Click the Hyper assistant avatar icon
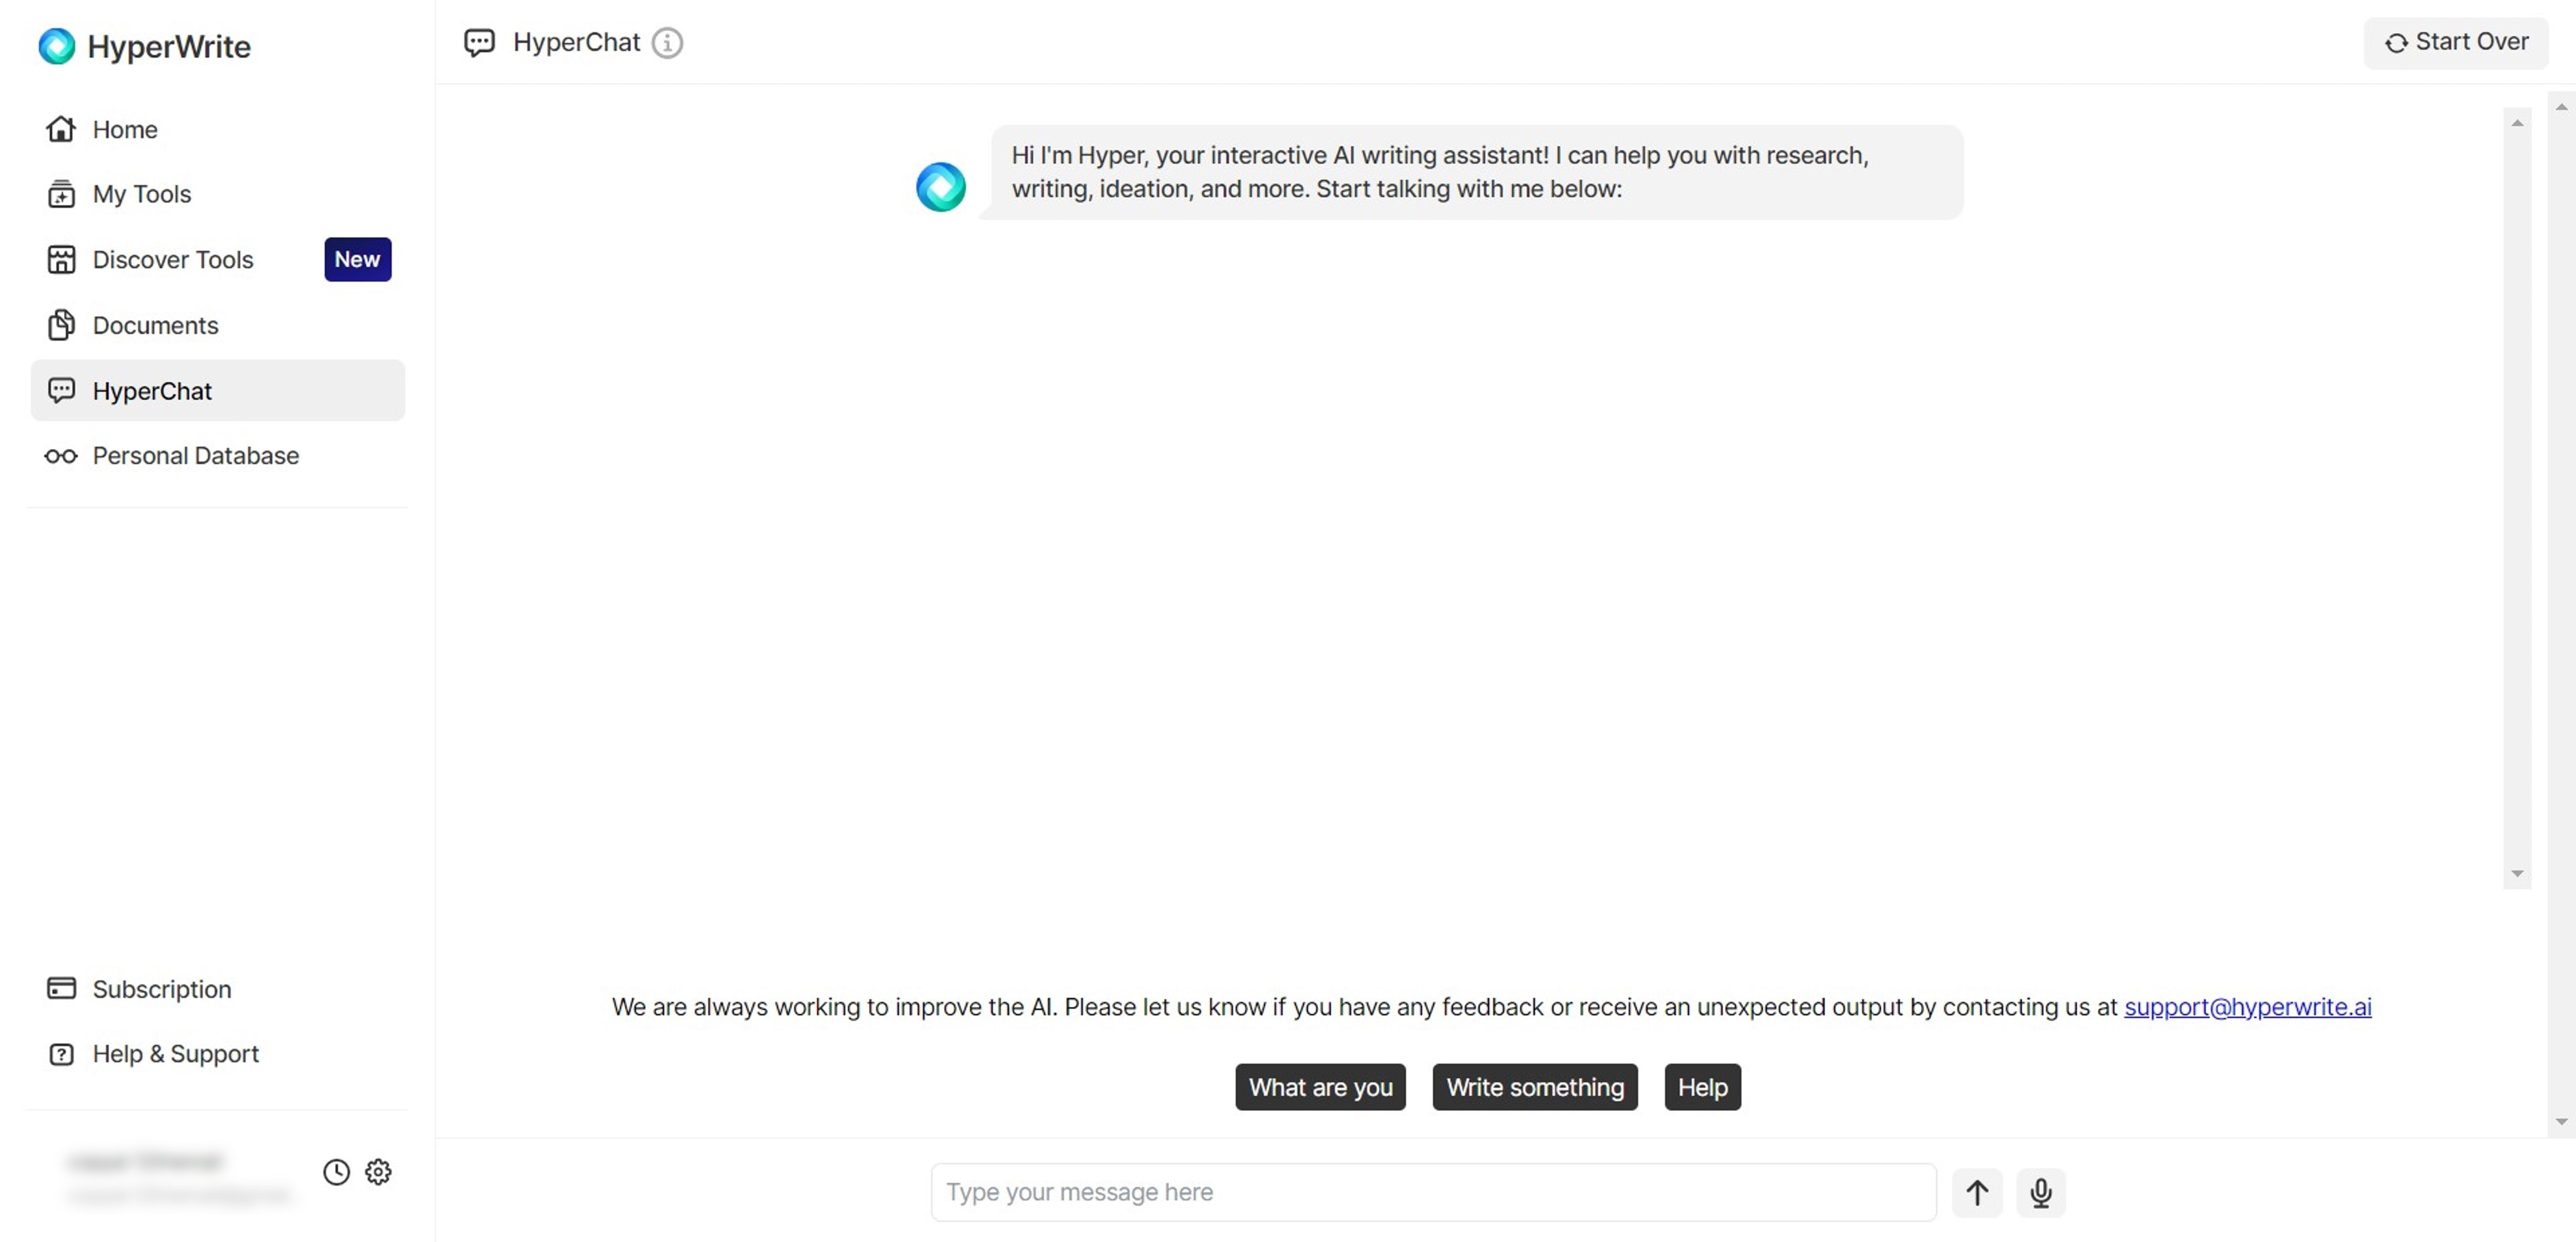 940,187
